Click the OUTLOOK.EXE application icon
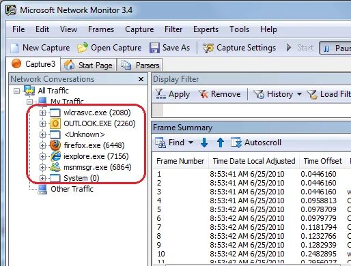351x266 pixels. tap(55, 123)
